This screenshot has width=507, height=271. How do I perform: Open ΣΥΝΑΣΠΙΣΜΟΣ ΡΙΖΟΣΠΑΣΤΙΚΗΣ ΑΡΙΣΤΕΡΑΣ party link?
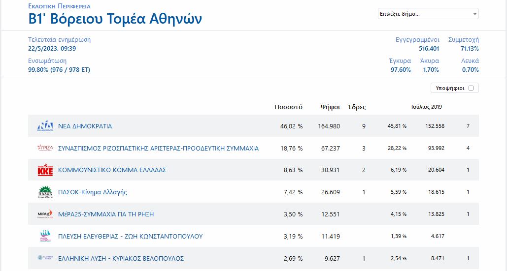(x=158, y=148)
